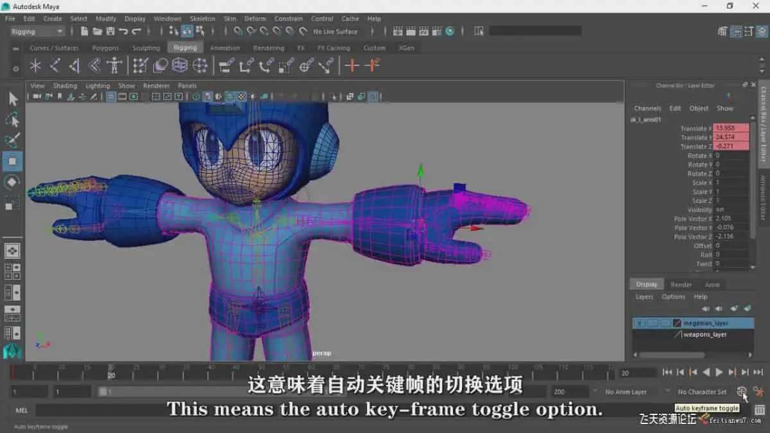Toggle select by component type mode
The height and width of the screenshot is (433, 770).
(x=200, y=31)
